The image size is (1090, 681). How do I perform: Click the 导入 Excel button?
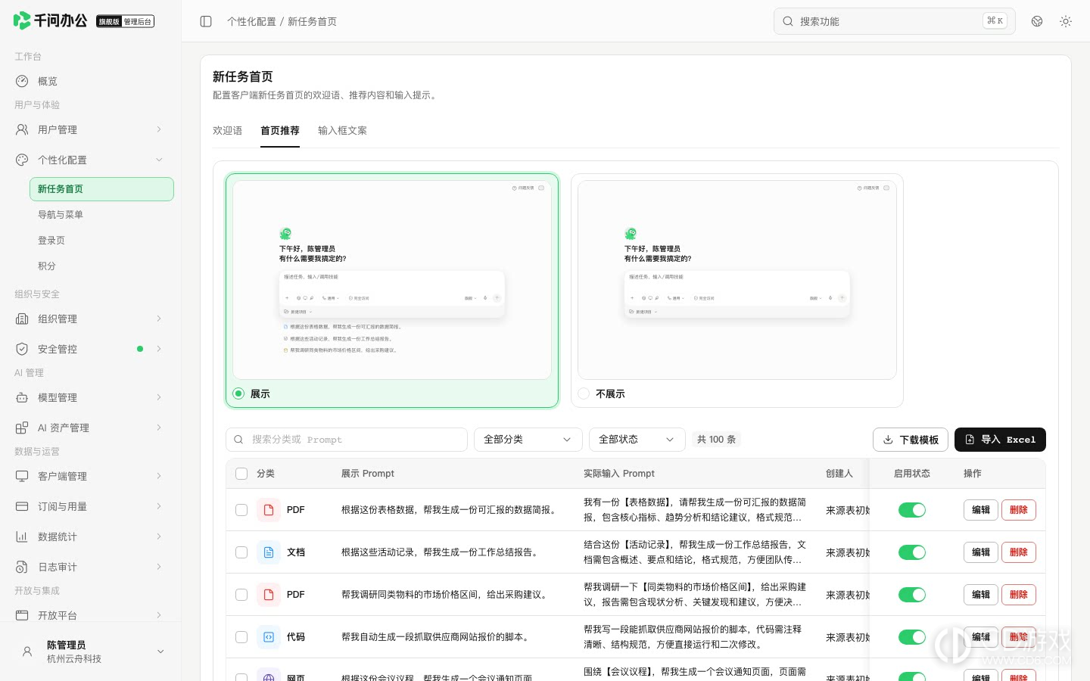click(x=1000, y=440)
